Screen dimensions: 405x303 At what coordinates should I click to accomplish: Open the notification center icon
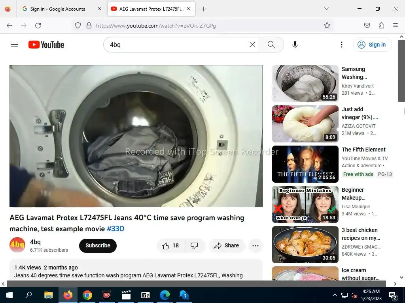pos(393,296)
